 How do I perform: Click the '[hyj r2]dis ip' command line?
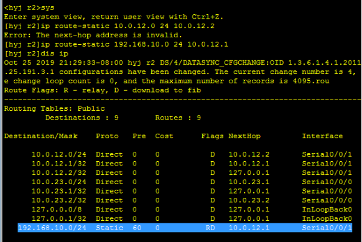(x=36, y=54)
